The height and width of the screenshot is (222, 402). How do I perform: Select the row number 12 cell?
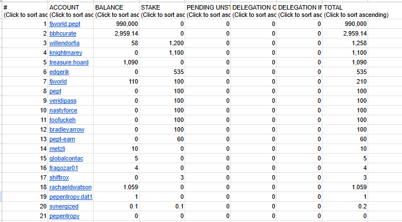click(25, 129)
